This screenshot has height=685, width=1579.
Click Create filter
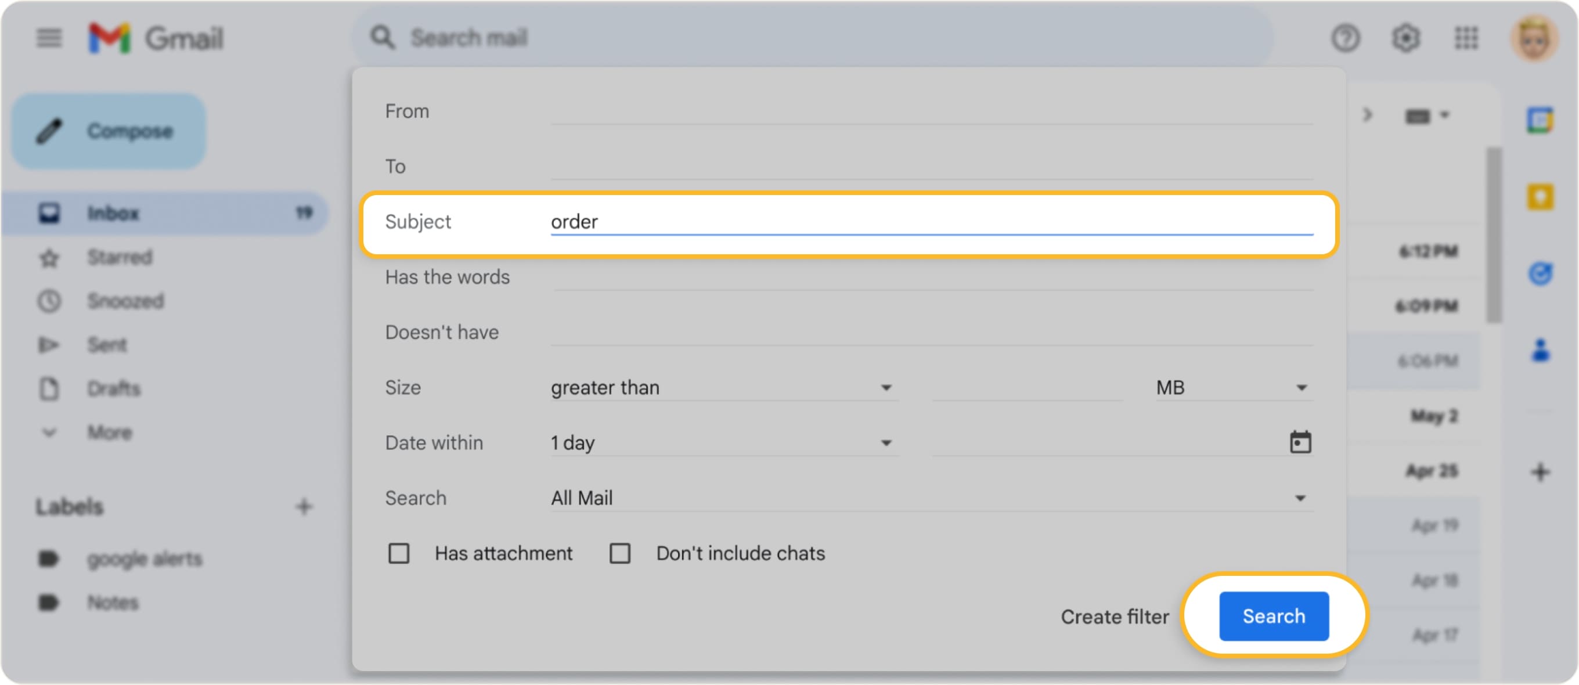pyautogui.click(x=1115, y=616)
